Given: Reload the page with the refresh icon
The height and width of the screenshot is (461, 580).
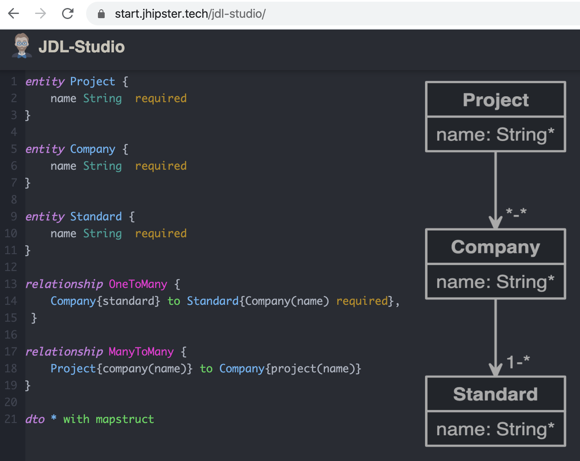Looking at the screenshot, I should click(x=68, y=14).
